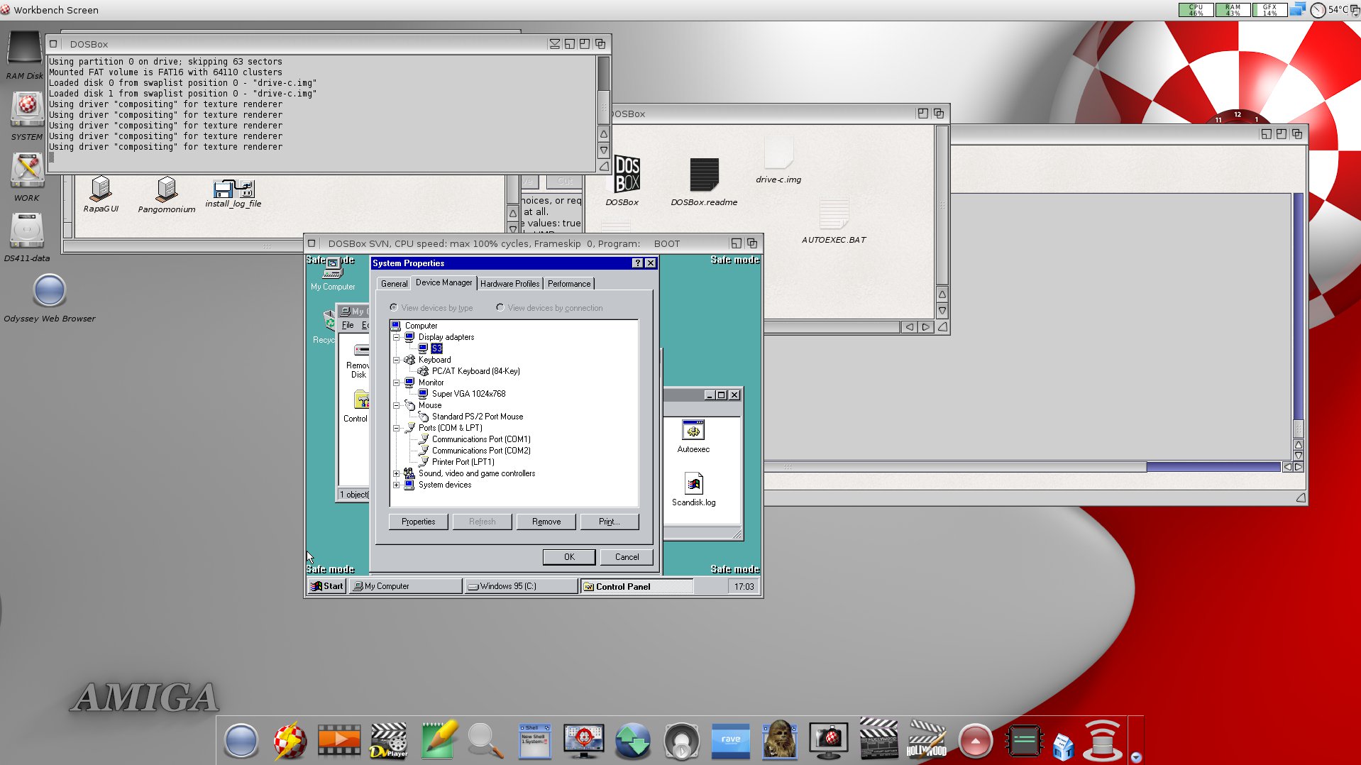
Task: Open the globe with green arrows dock icon
Action: pos(632,740)
